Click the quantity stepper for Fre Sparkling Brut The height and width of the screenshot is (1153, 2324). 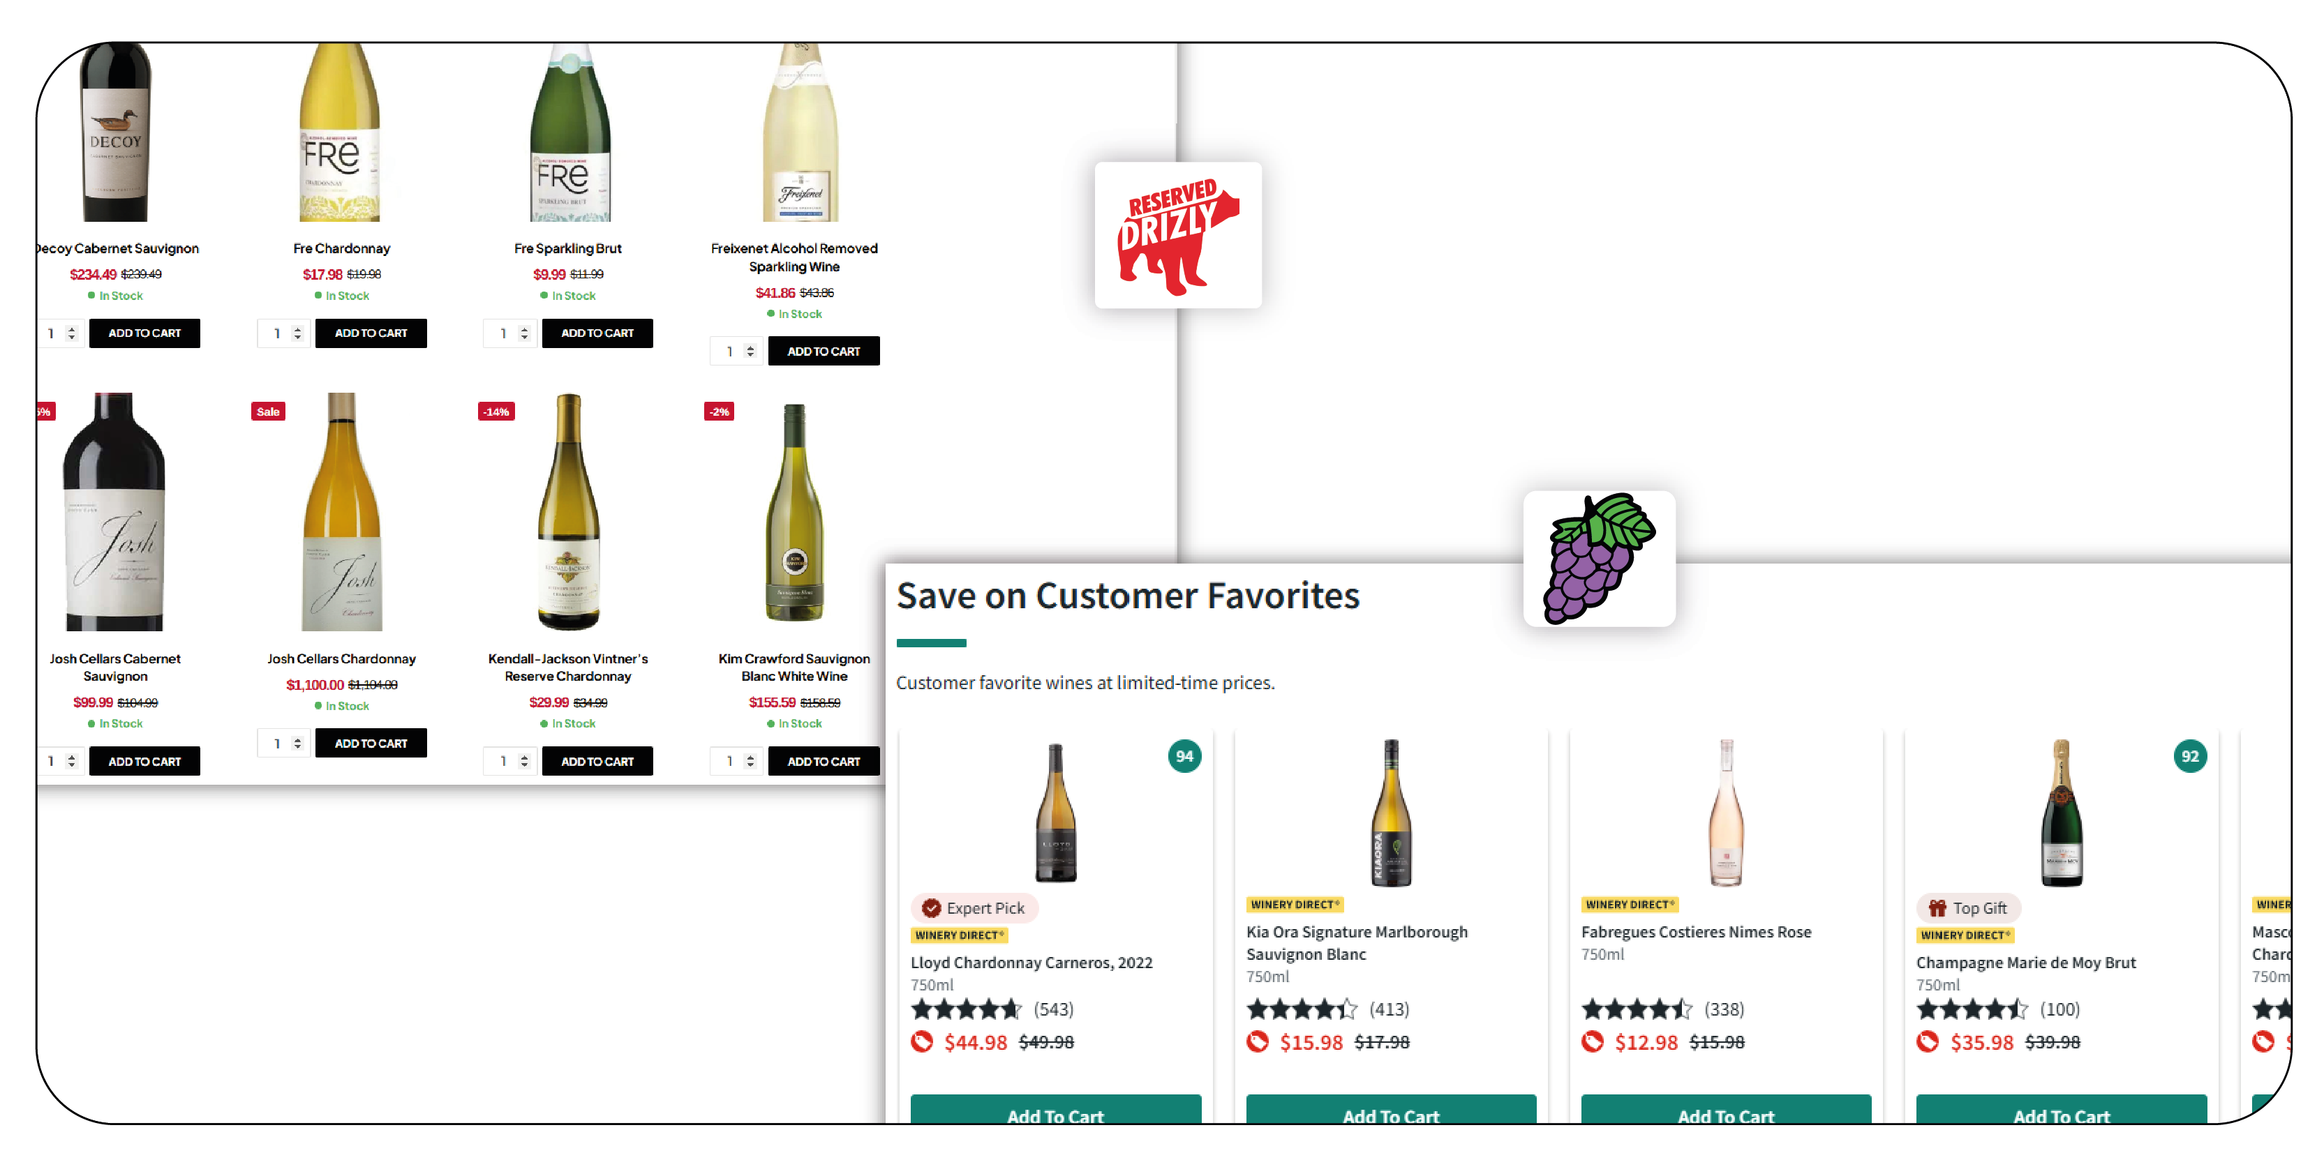(523, 333)
